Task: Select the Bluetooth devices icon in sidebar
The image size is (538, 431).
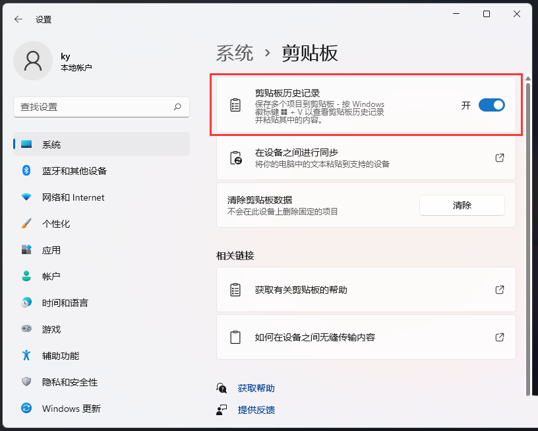Action: click(x=26, y=171)
